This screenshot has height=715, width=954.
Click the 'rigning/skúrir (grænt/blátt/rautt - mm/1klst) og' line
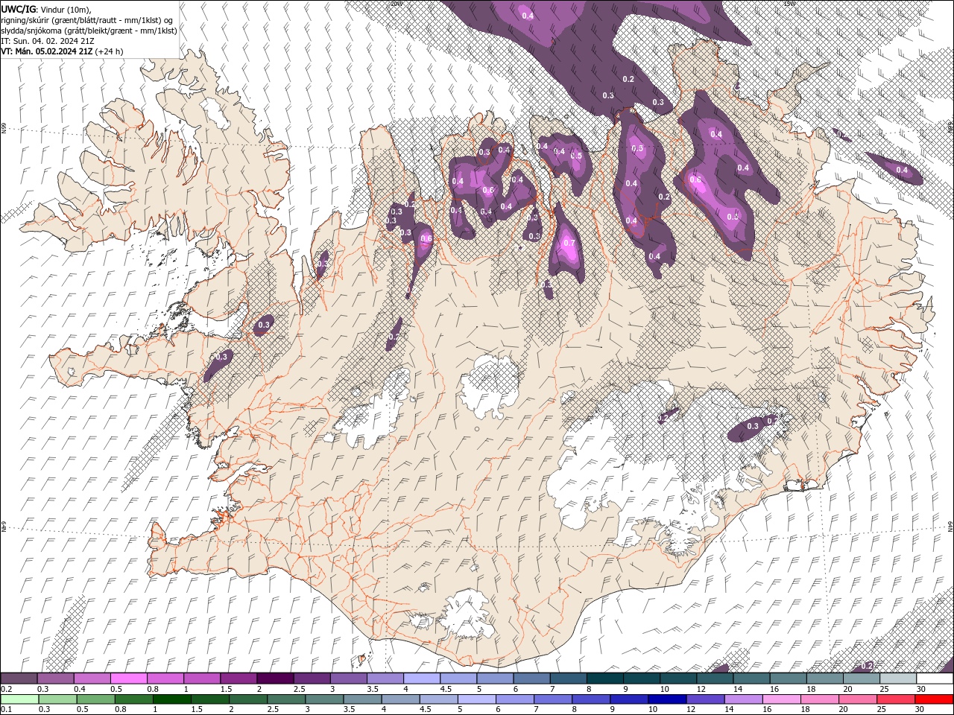point(88,20)
